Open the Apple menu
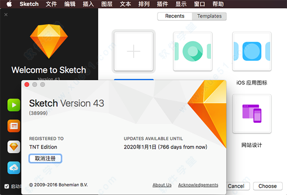The image size is (287, 195). tap(9, 4)
